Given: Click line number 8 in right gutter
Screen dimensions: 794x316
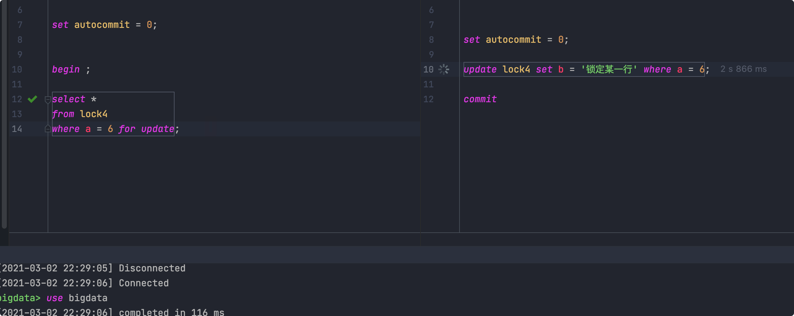Looking at the screenshot, I should click(431, 40).
